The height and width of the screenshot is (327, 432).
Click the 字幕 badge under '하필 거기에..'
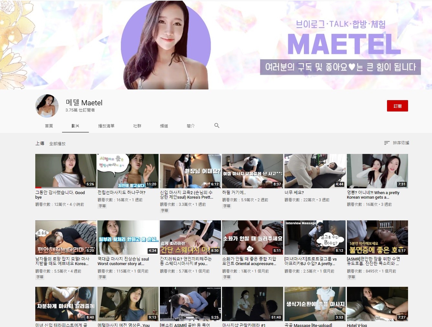coord(227,206)
